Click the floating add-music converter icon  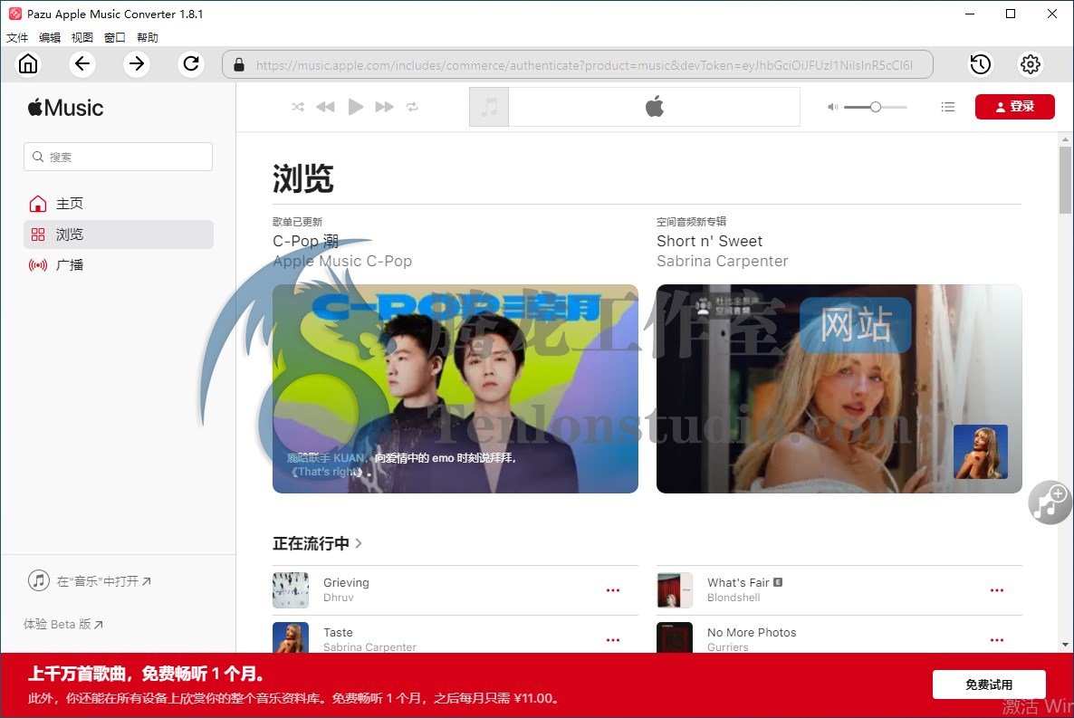[x=1050, y=503]
